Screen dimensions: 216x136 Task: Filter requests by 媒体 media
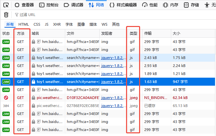click(x=93, y=24)
